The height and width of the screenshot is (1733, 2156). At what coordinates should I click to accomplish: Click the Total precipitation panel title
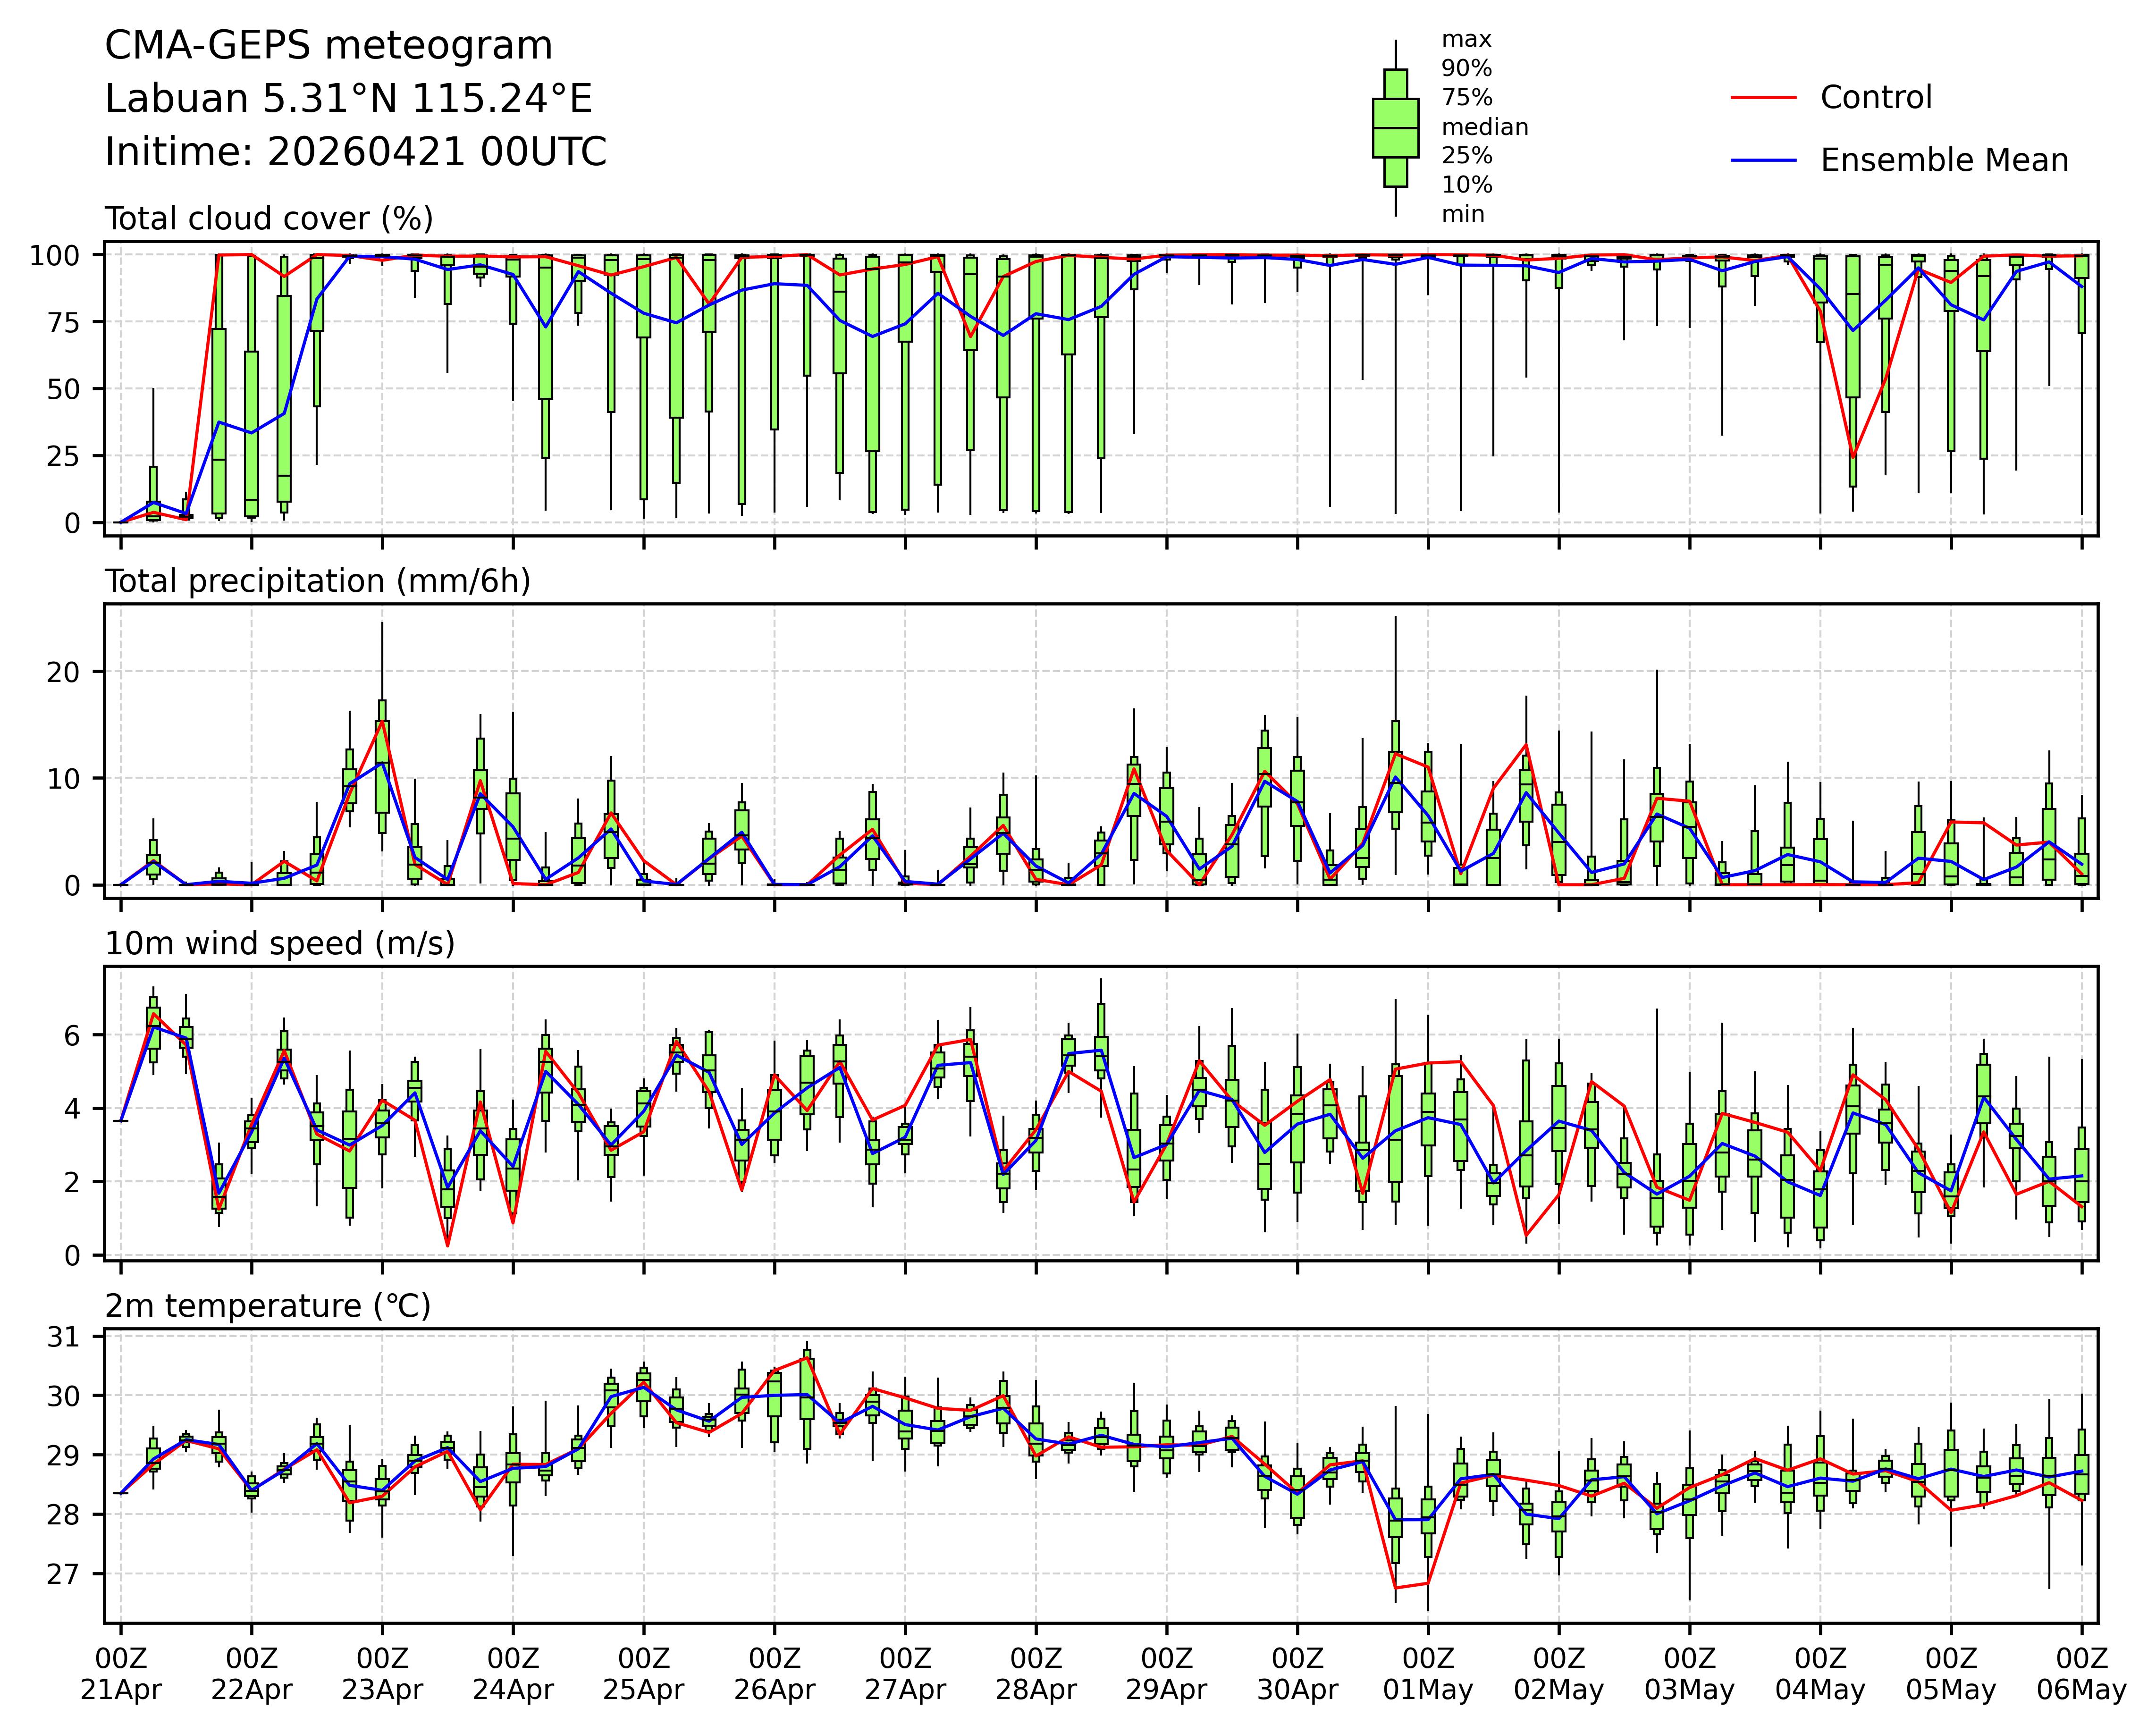317,582
